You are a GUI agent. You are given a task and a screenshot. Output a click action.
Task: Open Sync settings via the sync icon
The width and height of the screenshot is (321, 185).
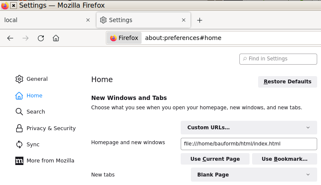pos(19,145)
